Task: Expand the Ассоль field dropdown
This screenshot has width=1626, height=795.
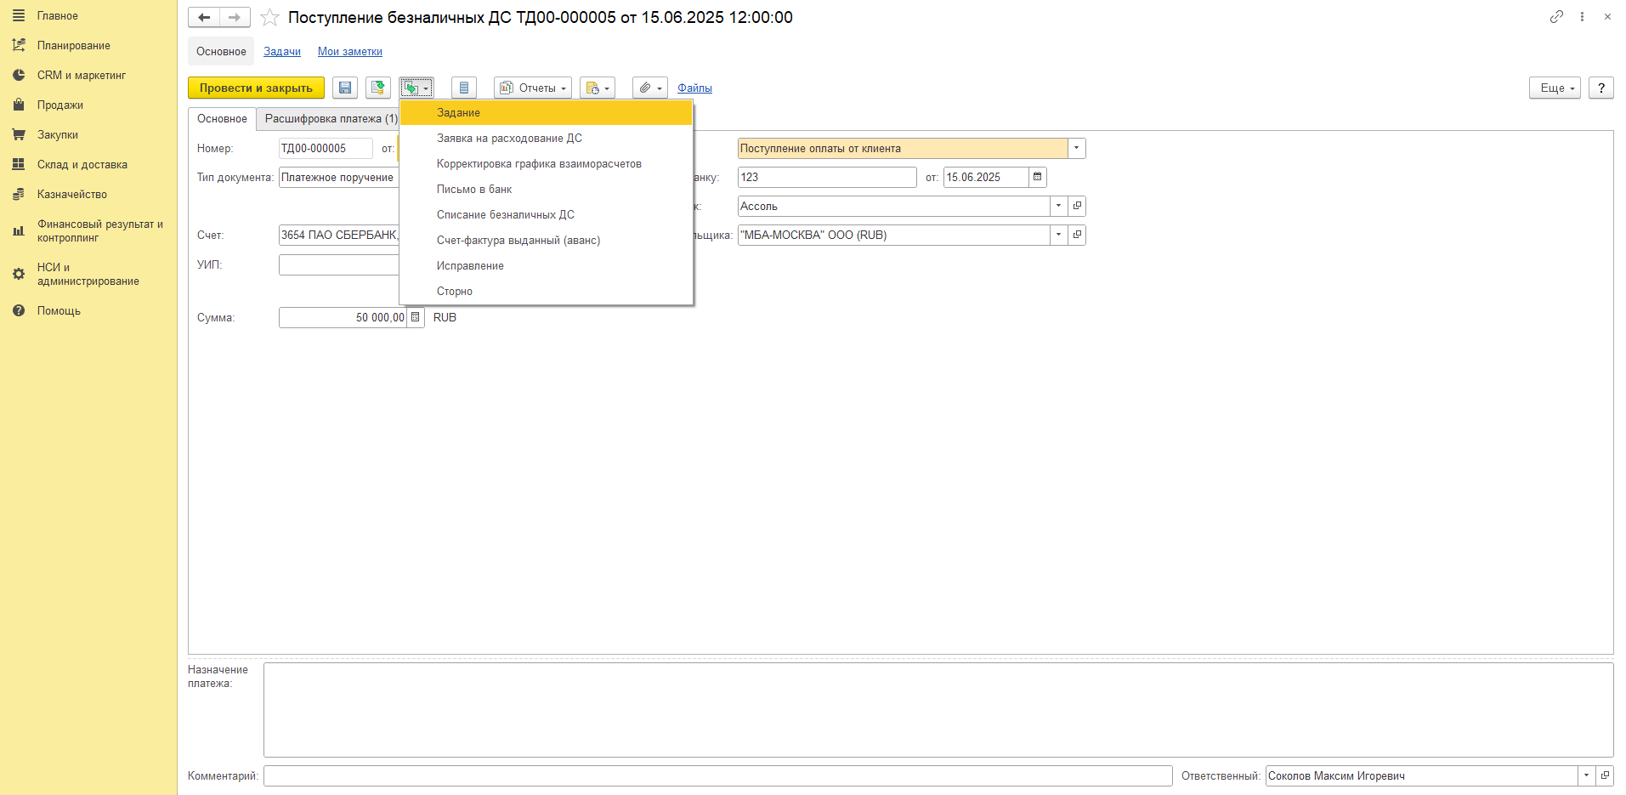Action: [x=1059, y=206]
